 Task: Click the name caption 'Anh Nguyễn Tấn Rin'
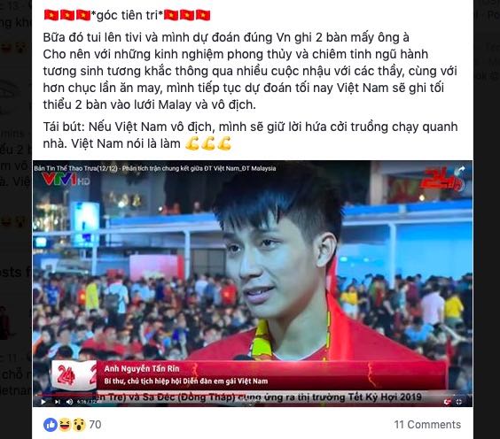click(x=142, y=368)
